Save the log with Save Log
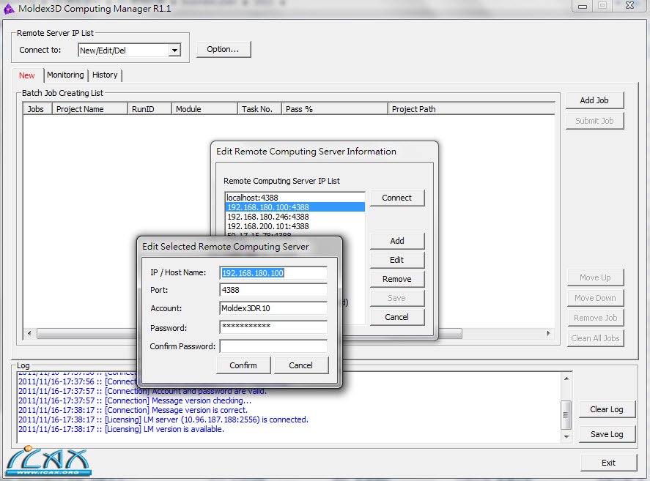The image size is (650, 481). tap(606, 434)
